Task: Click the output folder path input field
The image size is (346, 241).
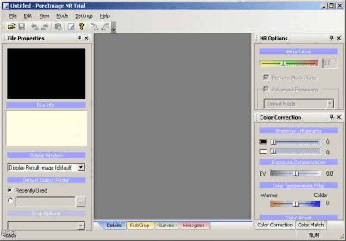Action: click(45, 201)
